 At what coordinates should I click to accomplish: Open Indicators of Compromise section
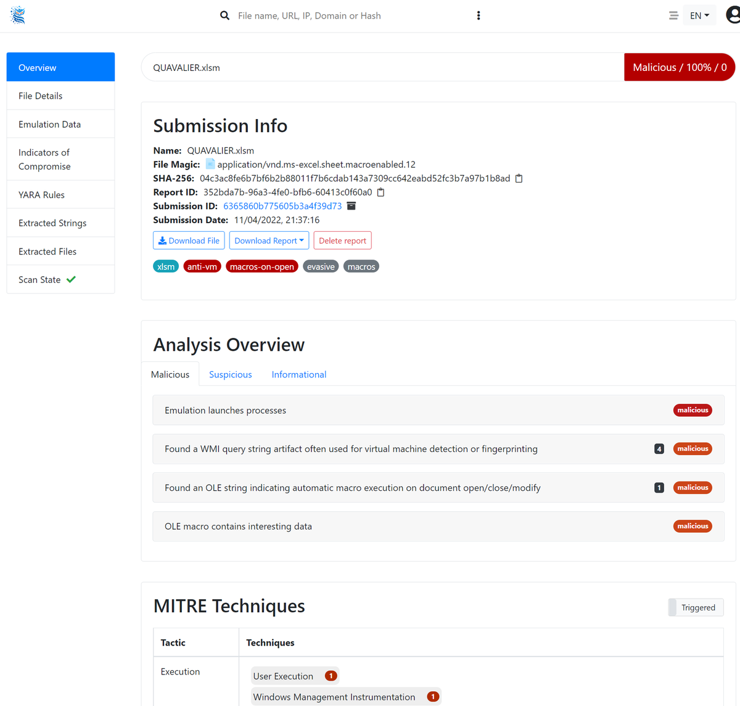pos(60,159)
